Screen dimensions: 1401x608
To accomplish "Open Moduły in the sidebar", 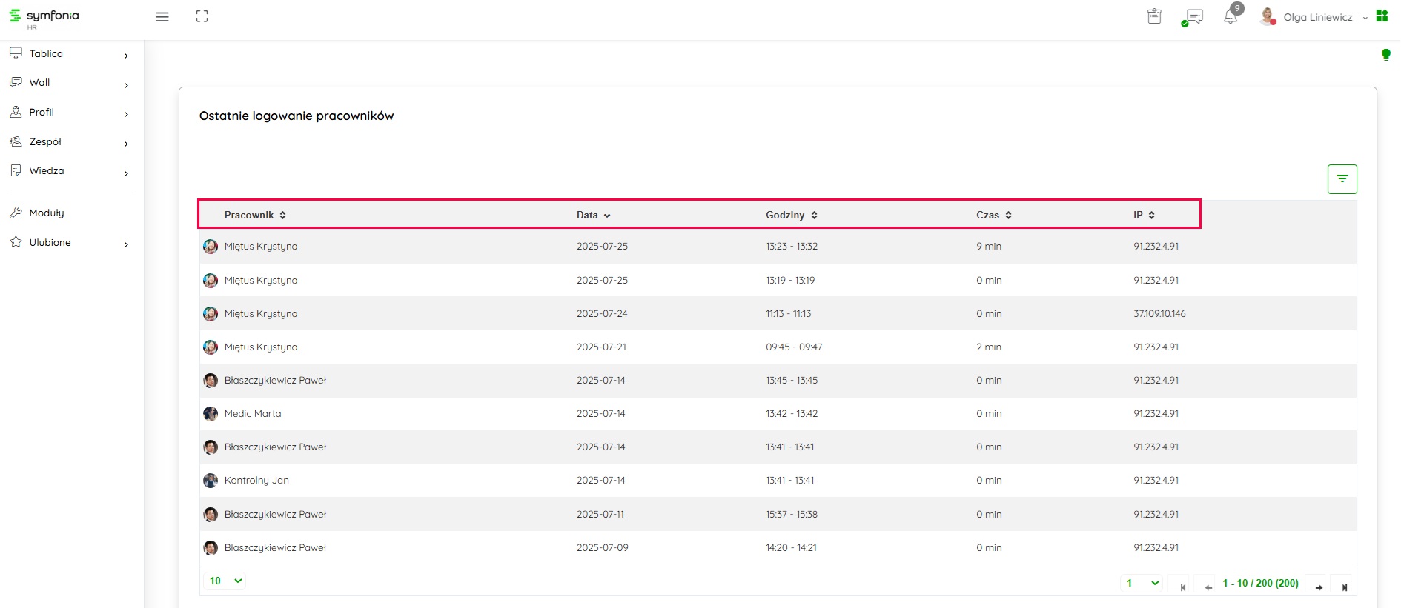I will [47, 213].
